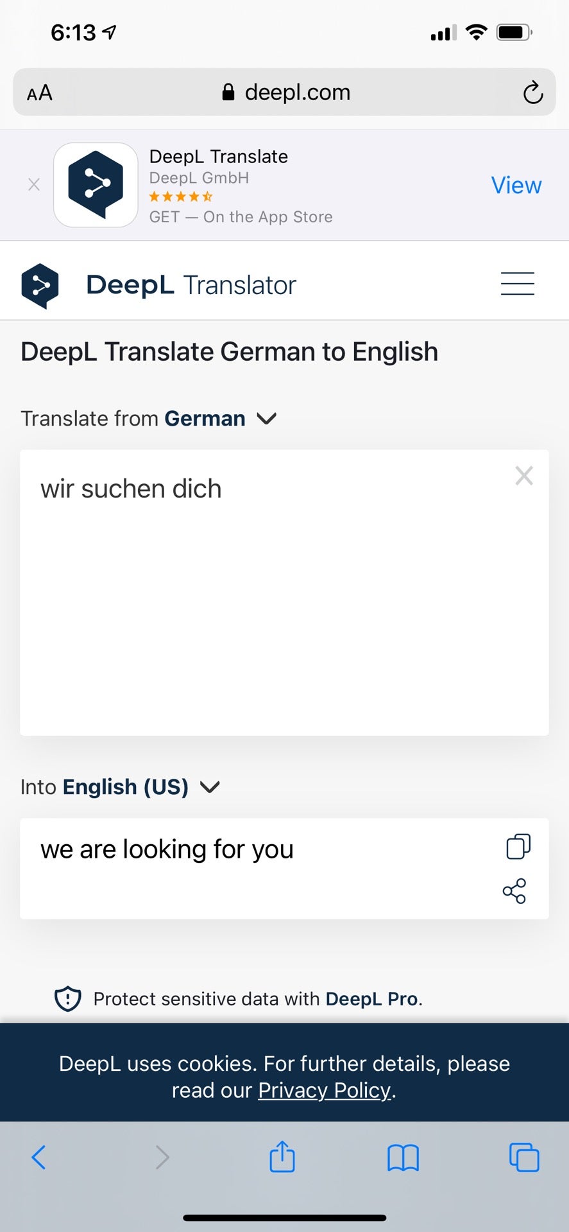569x1232 pixels.
Task: Open Safari reader and text size options
Action: pos(40,93)
